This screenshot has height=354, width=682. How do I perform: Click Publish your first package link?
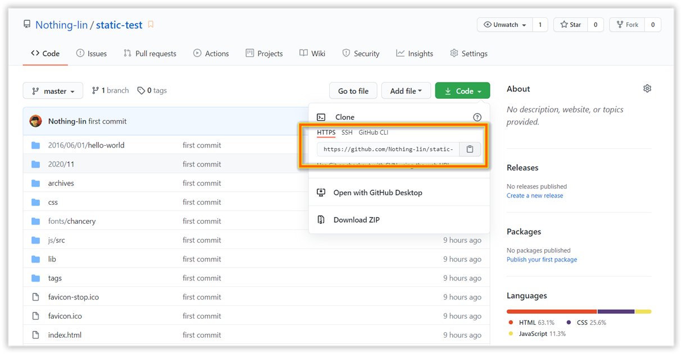tap(542, 260)
